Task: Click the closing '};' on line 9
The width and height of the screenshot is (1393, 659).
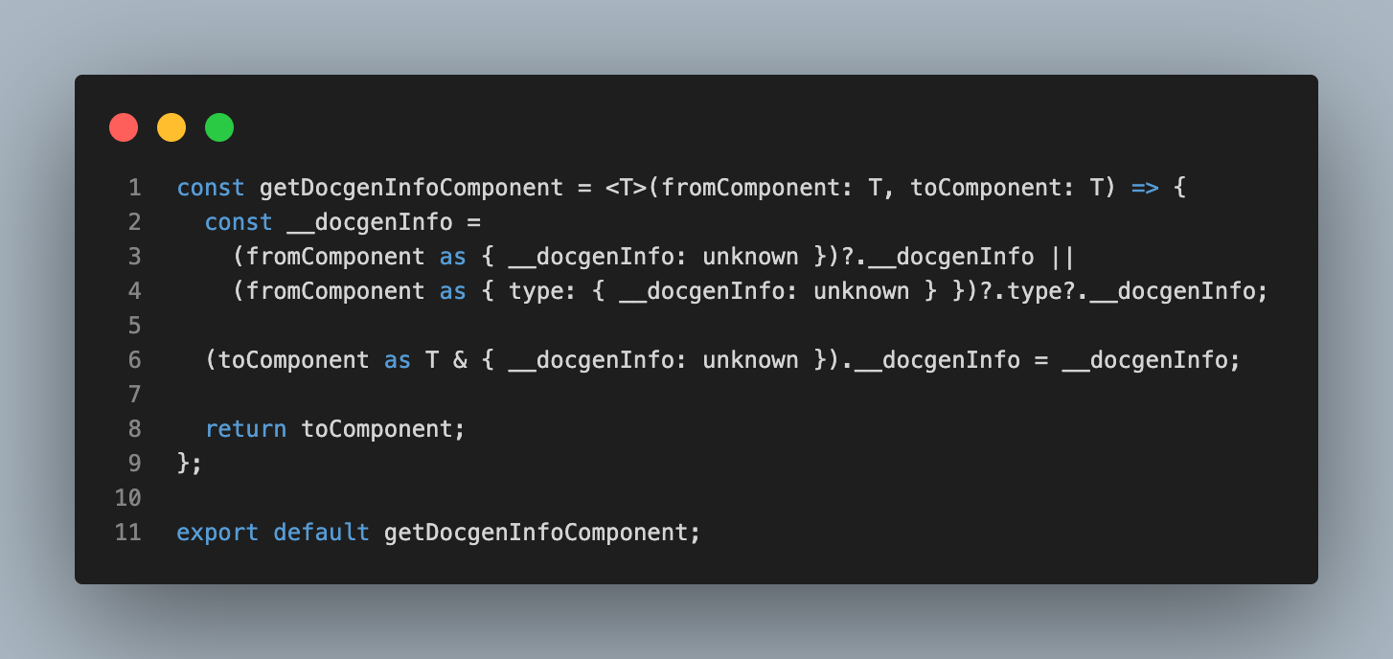Action: coord(190,464)
